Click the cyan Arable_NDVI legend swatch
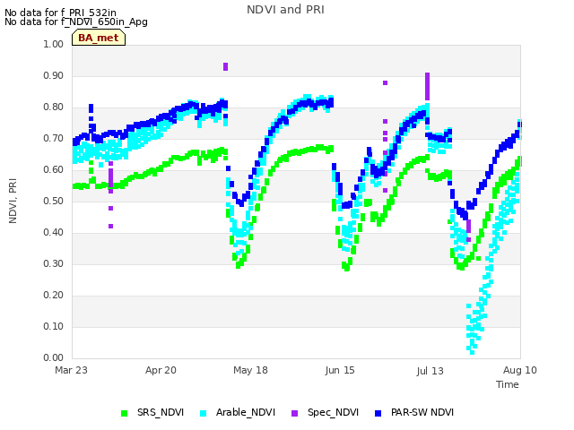 click(x=204, y=413)
